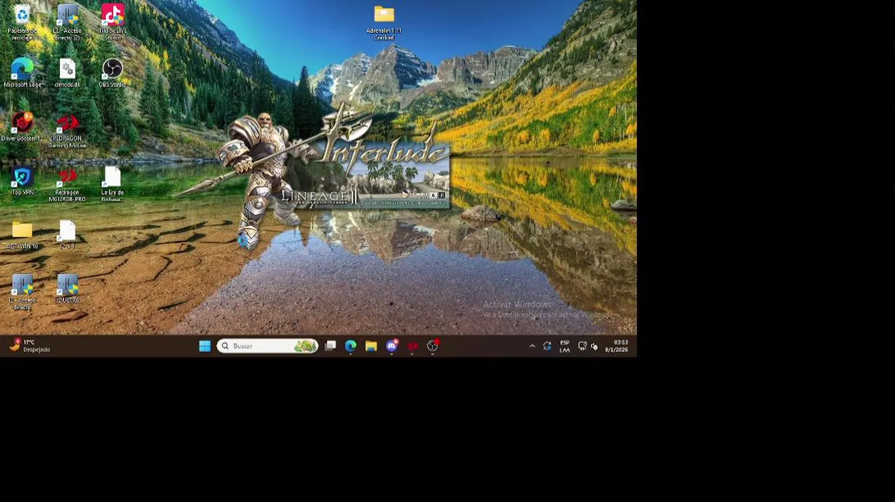Open Redragon M612RGB-PRO shortcut
The height and width of the screenshot is (502, 895).
pyautogui.click(x=67, y=185)
